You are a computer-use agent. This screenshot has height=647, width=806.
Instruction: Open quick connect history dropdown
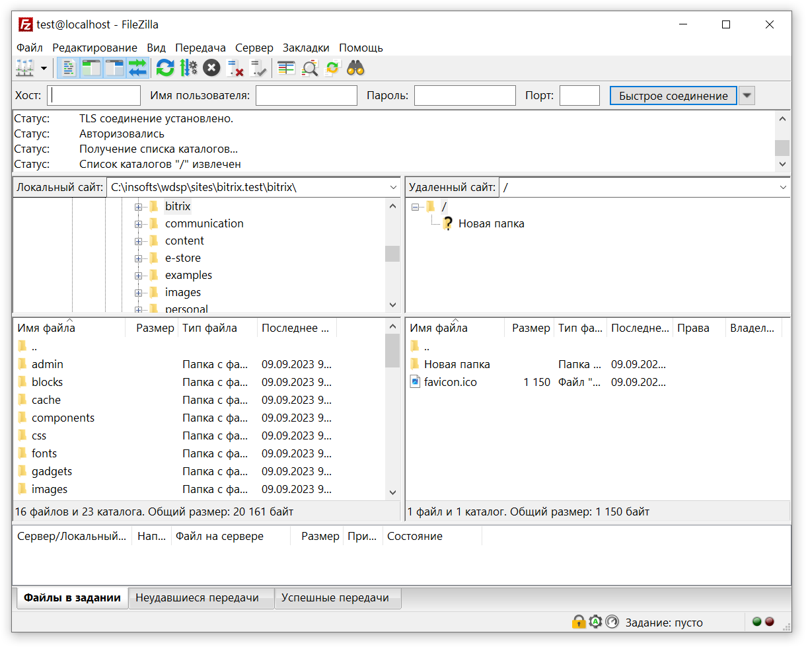pyautogui.click(x=747, y=96)
